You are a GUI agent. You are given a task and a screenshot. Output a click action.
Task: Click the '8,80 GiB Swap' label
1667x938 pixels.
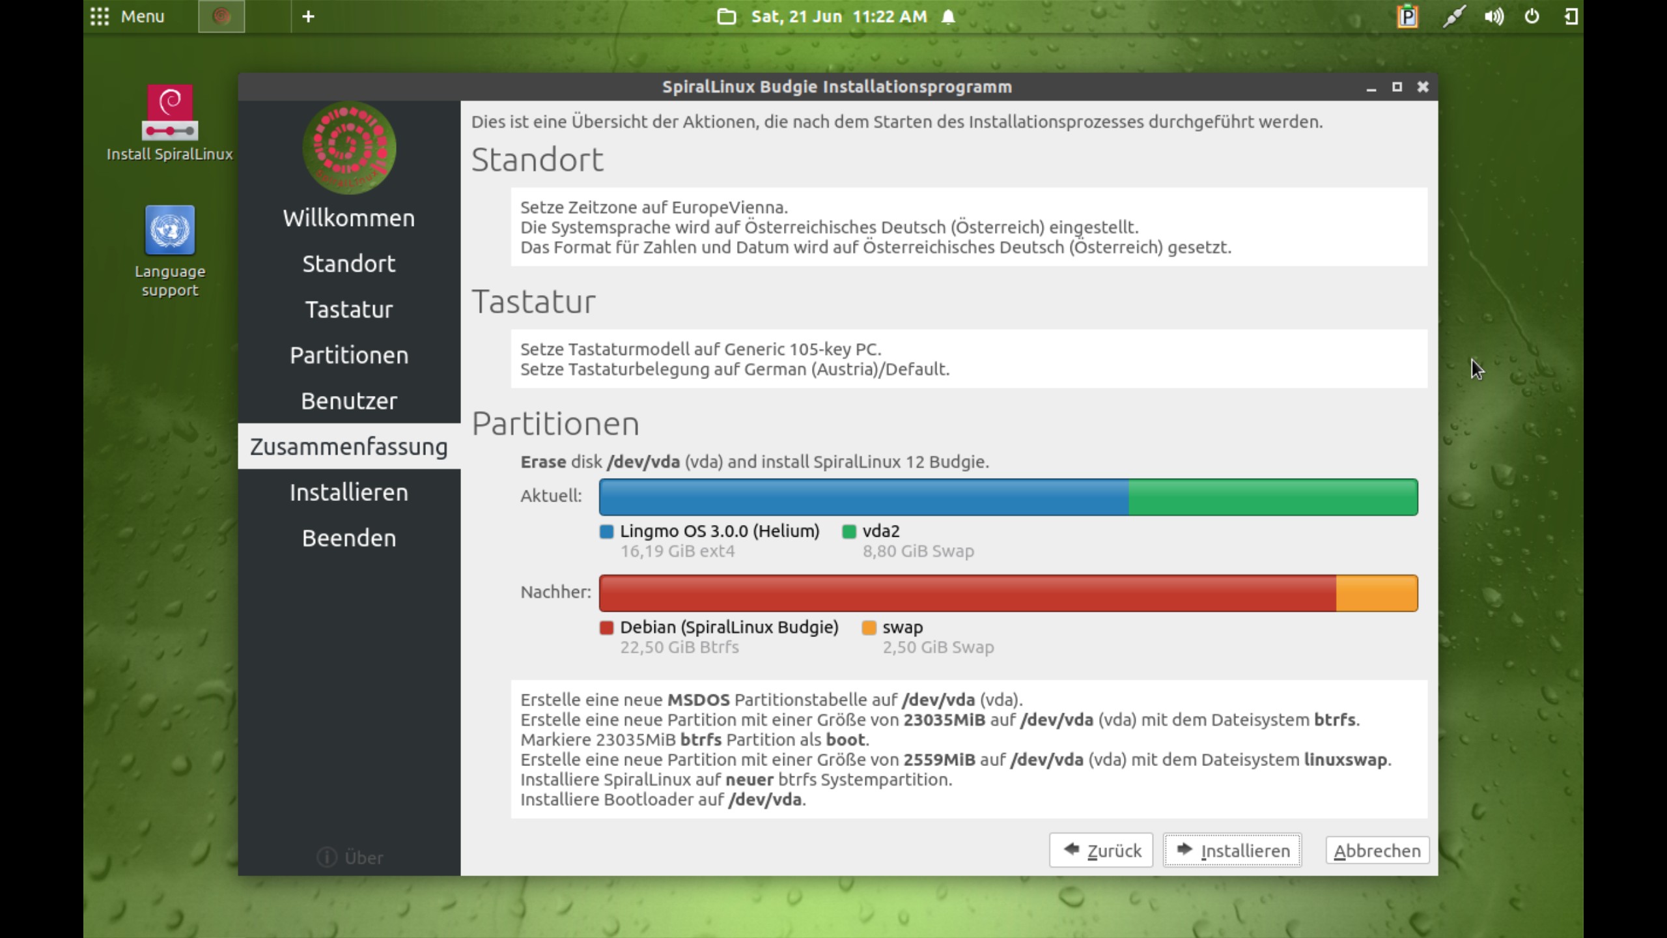(918, 551)
